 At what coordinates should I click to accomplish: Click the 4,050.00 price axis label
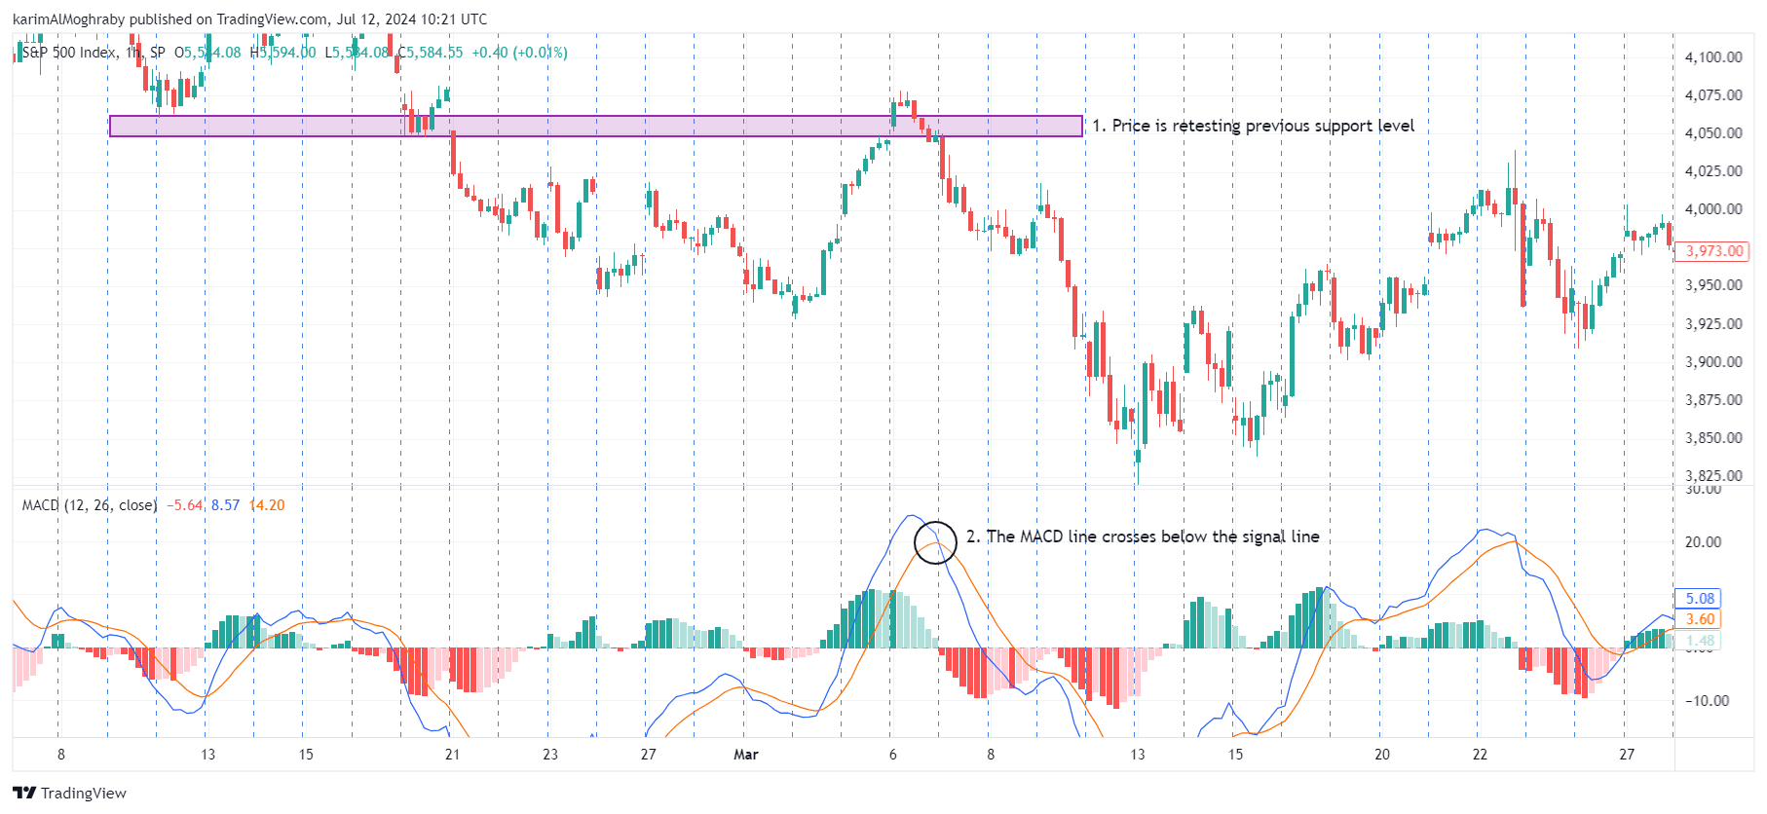1713,133
